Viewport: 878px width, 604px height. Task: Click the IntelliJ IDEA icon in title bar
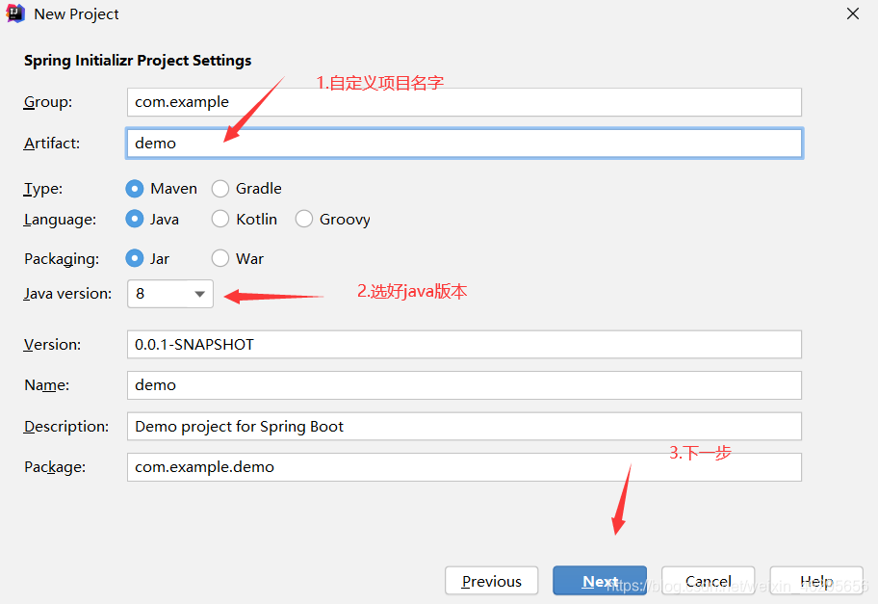point(15,13)
